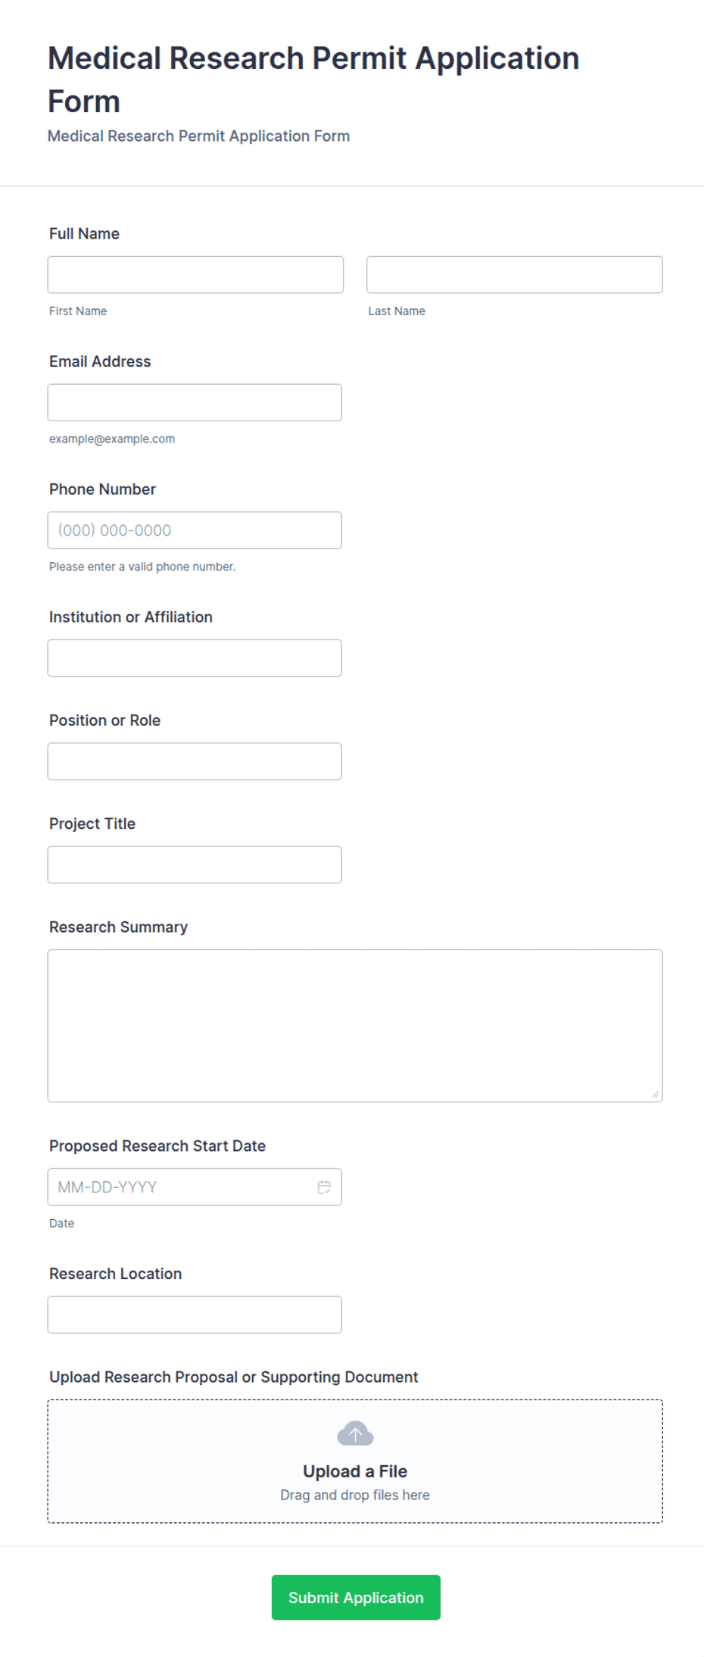This screenshot has height=1657, width=704.
Task: Focus the First Name input field
Action: pos(195,274)
